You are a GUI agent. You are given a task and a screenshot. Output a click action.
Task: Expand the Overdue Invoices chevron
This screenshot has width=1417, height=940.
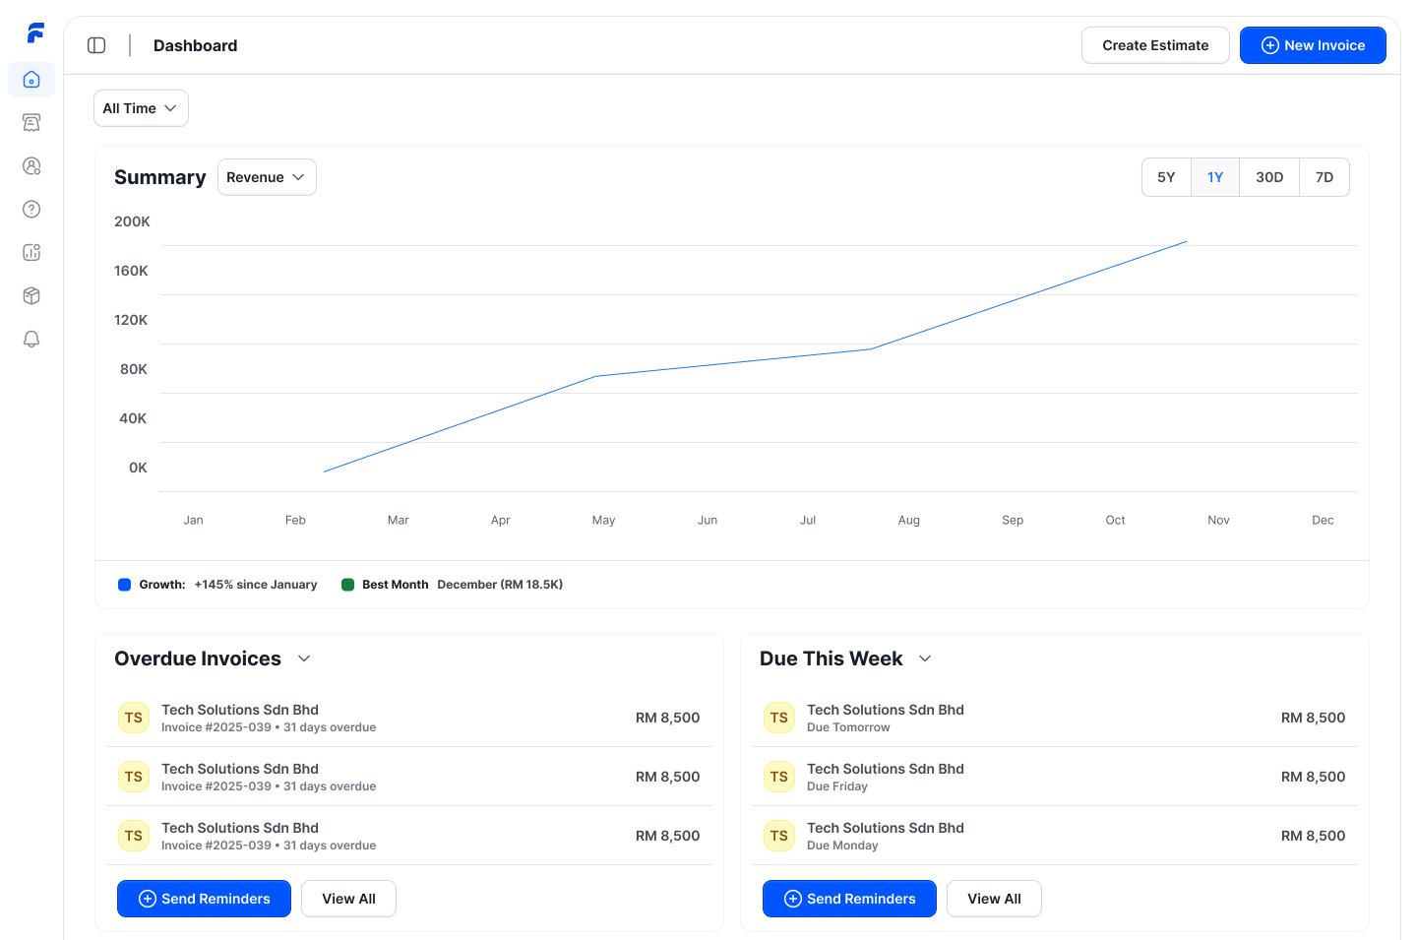tap(304, 658)
